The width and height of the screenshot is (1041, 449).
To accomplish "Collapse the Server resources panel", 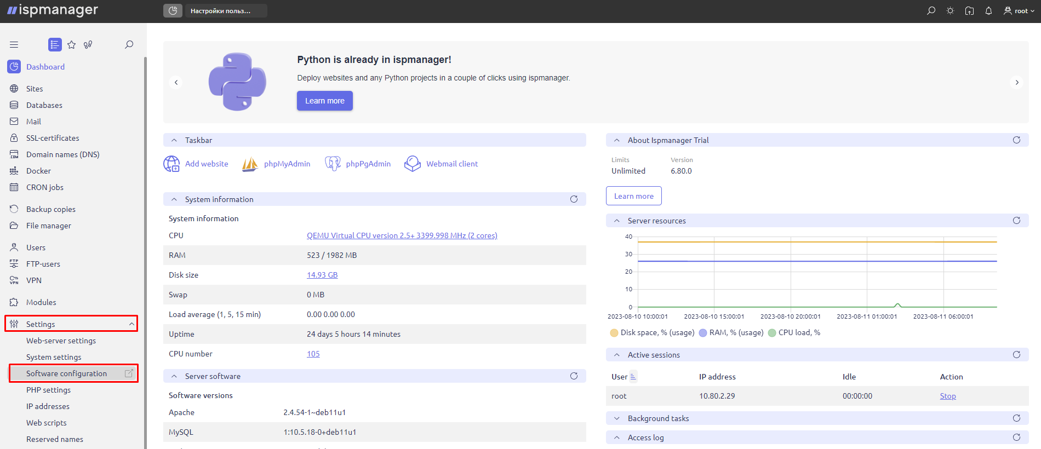I will (617, 221).
